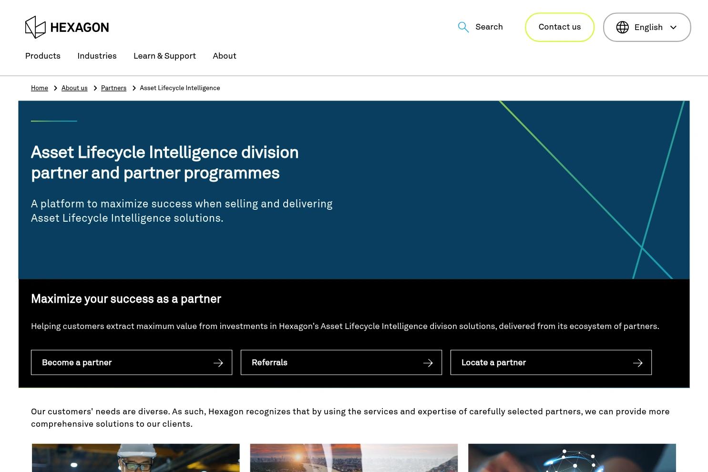708x472 pixels.
Task: Click the Maximize your success heading
Action: point(126,299)
